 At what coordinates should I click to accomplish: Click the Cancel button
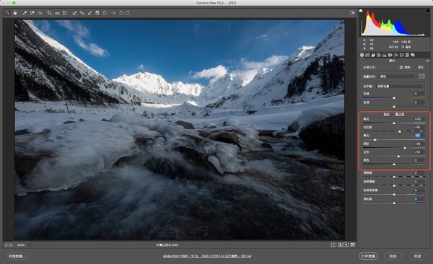(x=393, y=256)
